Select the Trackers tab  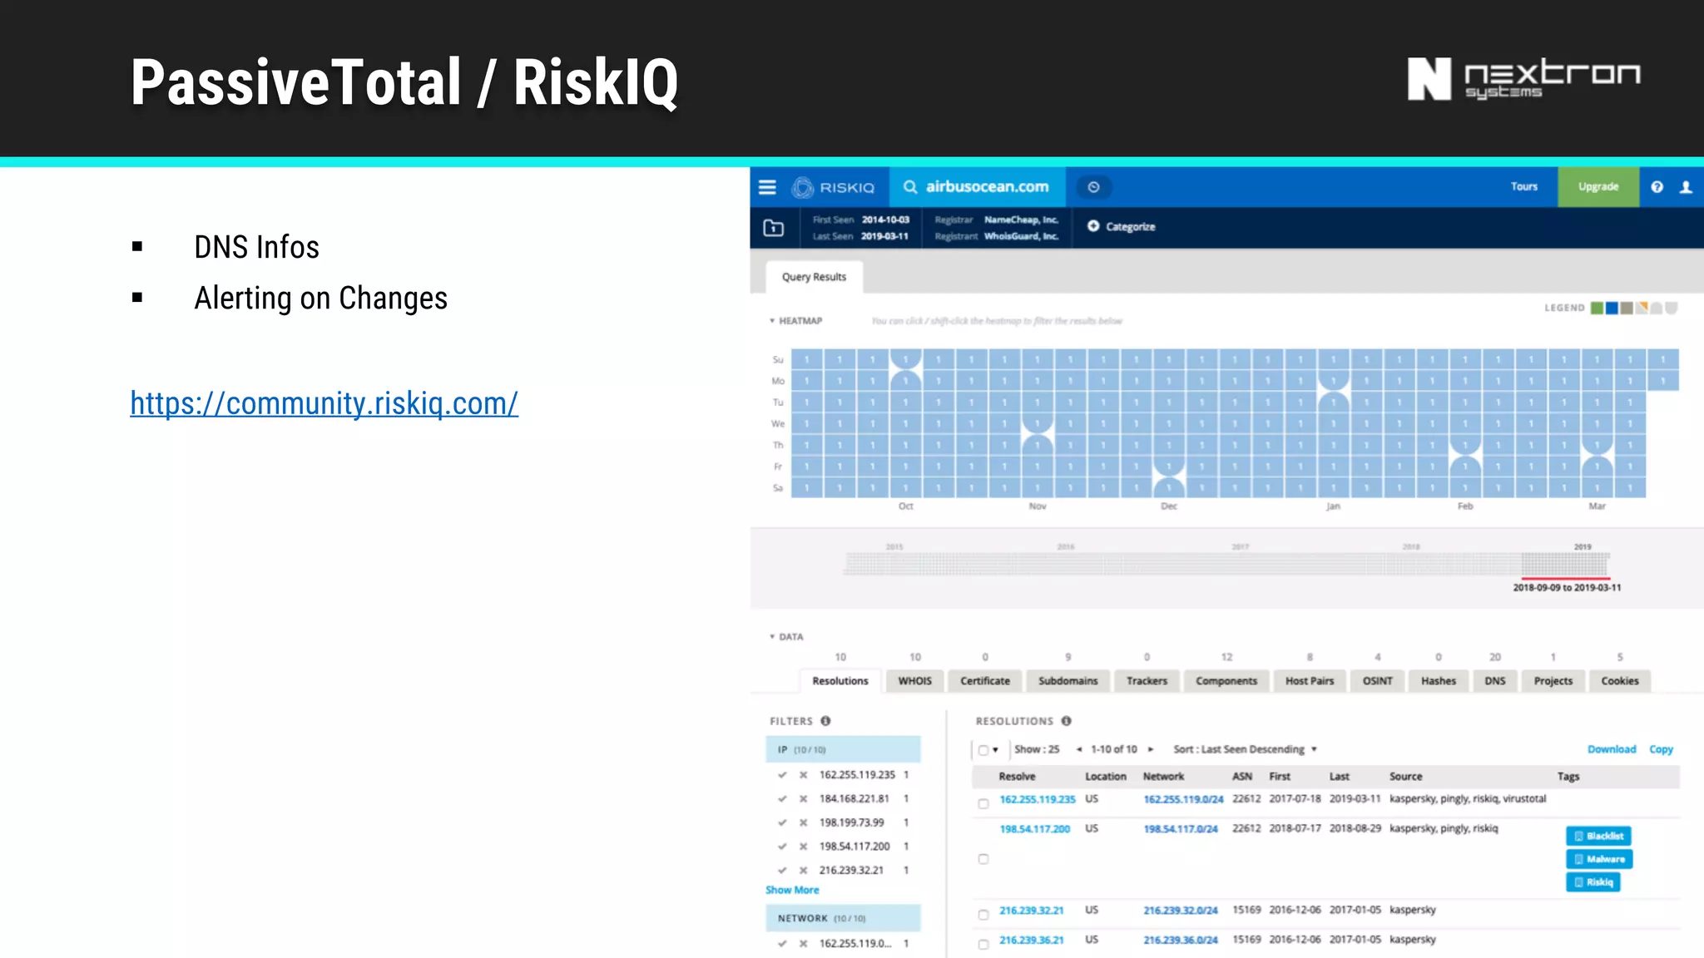1147,680
